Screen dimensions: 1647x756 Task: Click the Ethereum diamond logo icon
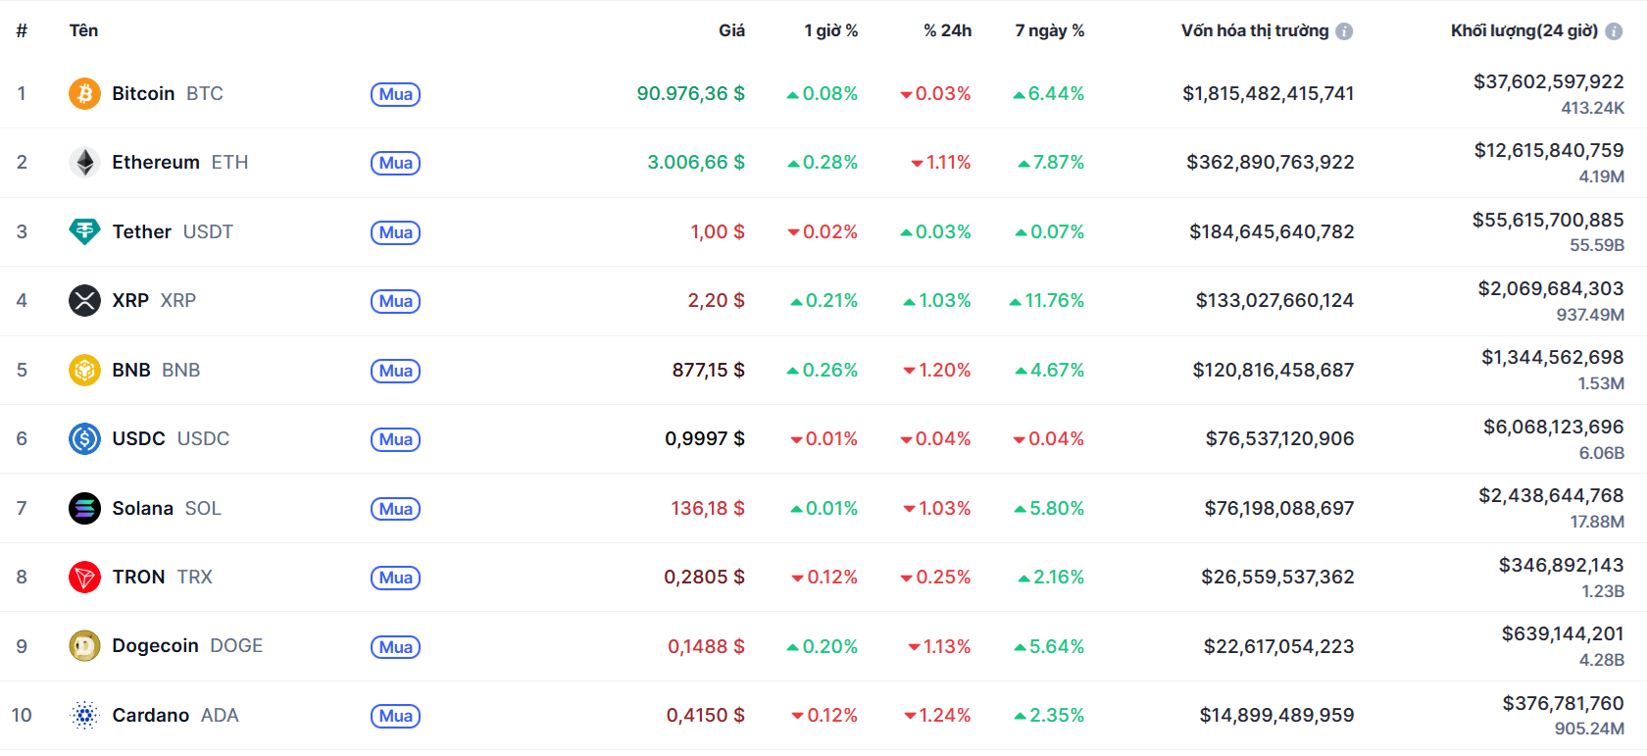pyautogui.click(x=84, y=163)
